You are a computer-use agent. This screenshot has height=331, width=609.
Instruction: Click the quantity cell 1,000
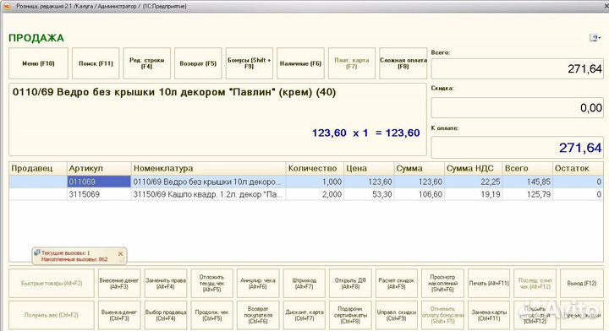point(315,182)
